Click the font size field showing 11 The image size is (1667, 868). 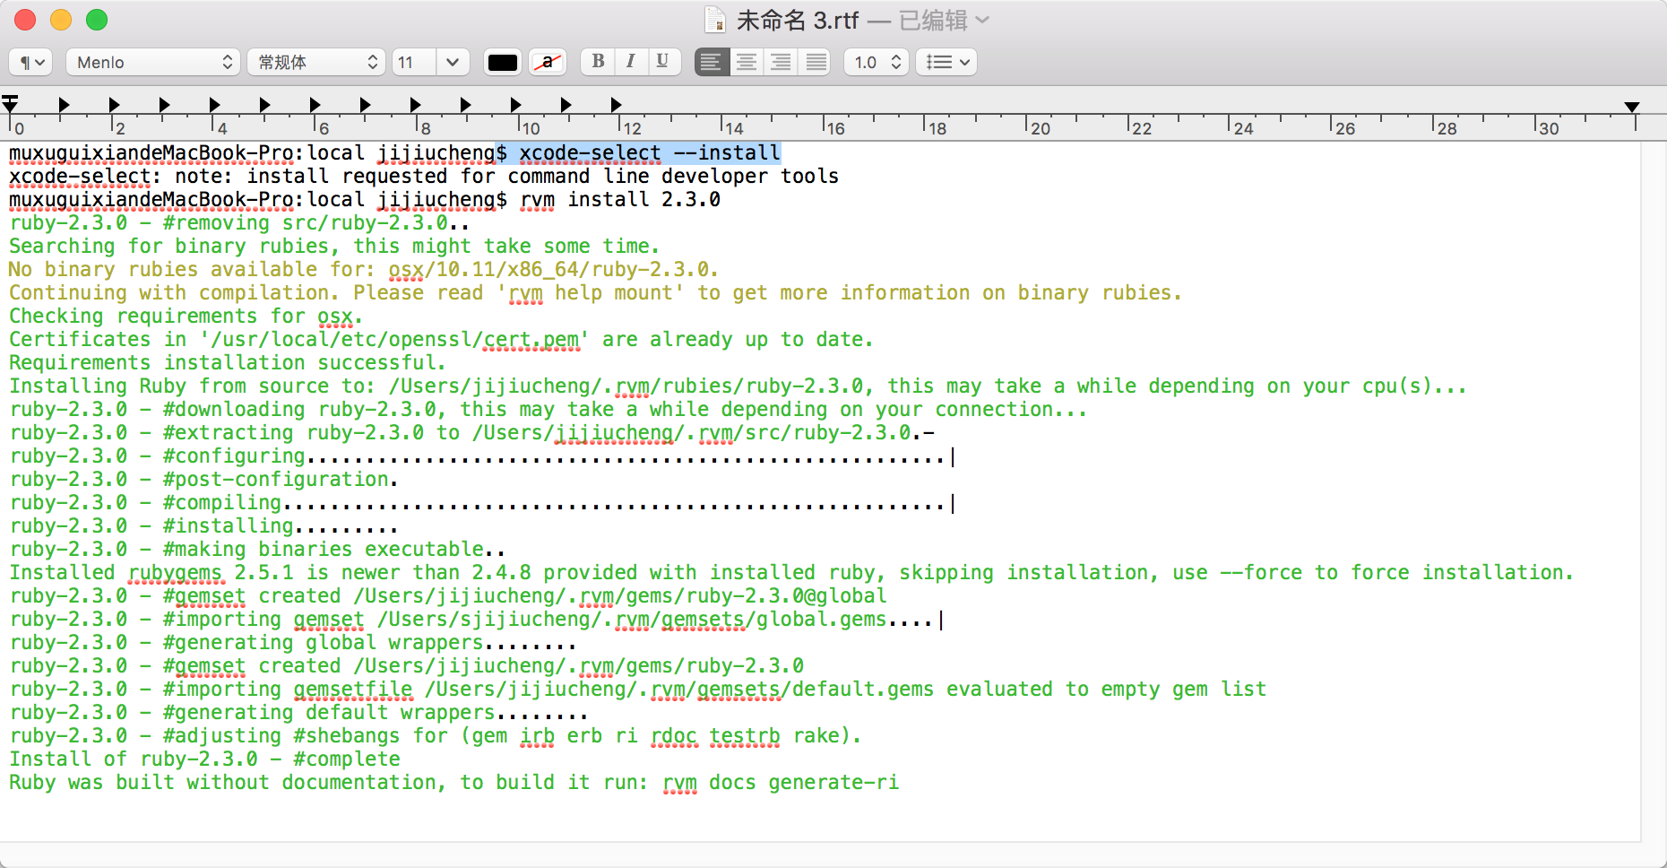pyautogui.click(x=414, y=62)
